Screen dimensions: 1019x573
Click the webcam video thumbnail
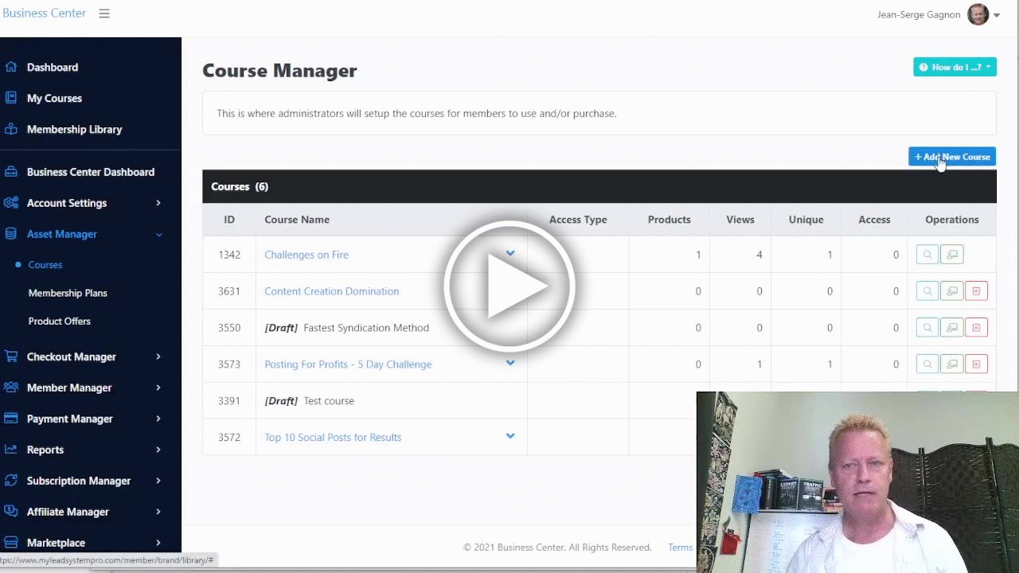(857, 482)
